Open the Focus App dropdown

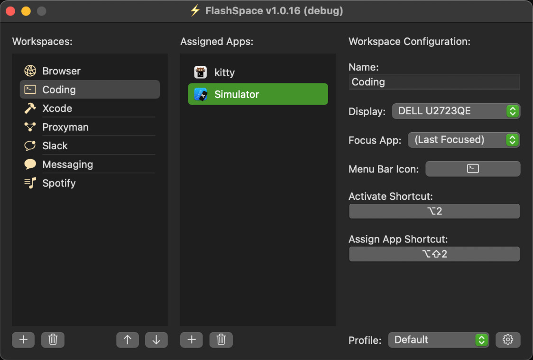tap(464, 140)
